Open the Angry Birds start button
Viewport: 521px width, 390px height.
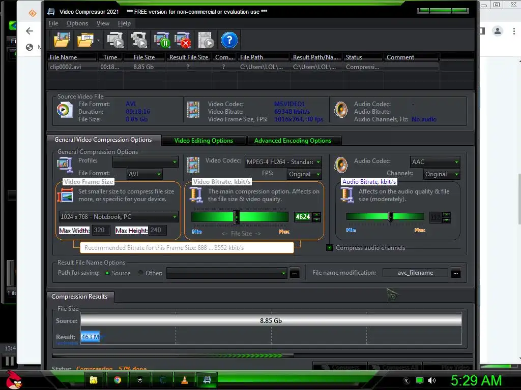(14, 380)
